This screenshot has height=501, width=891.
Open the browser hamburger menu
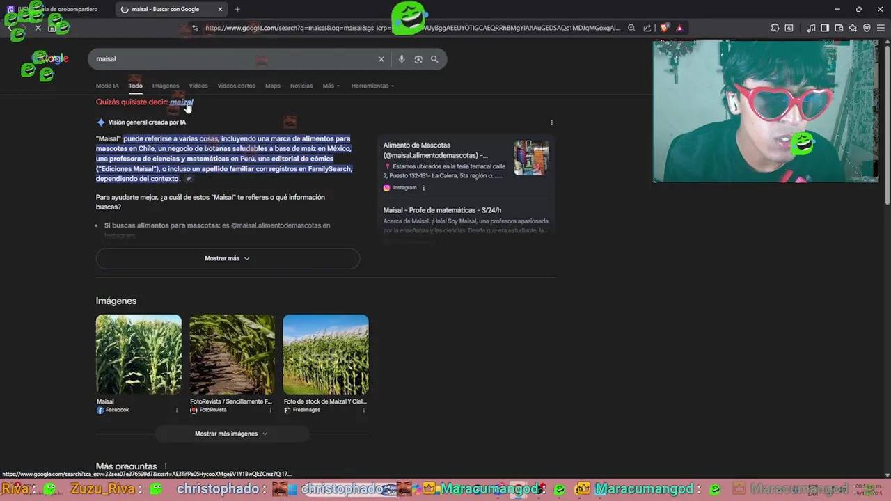tap(881, 28)
